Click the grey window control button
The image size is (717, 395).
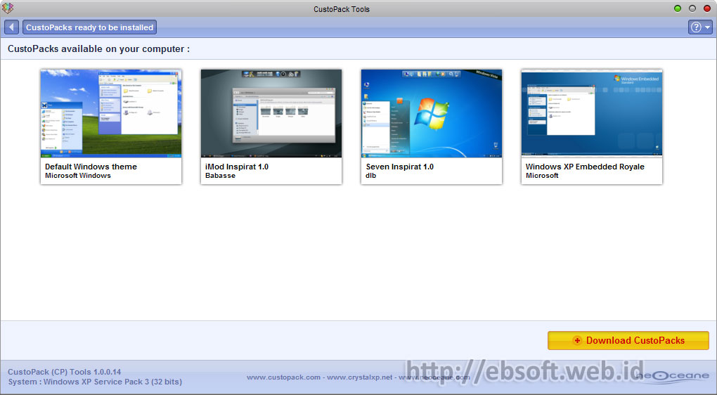[x=692, y=8]
